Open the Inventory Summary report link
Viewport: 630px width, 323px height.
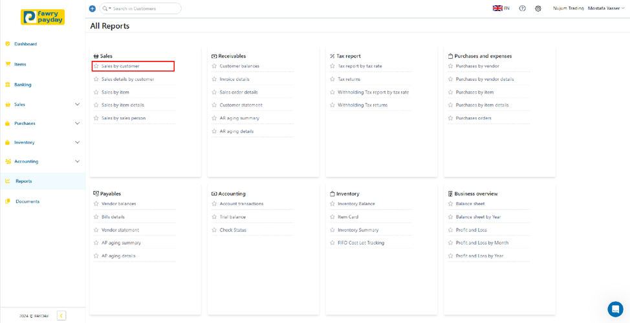coord(358,230)
